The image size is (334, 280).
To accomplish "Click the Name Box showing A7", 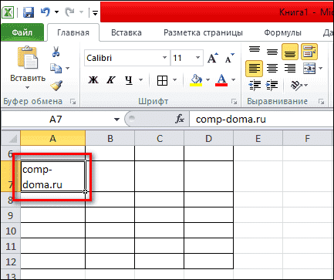I will point(56,120).
